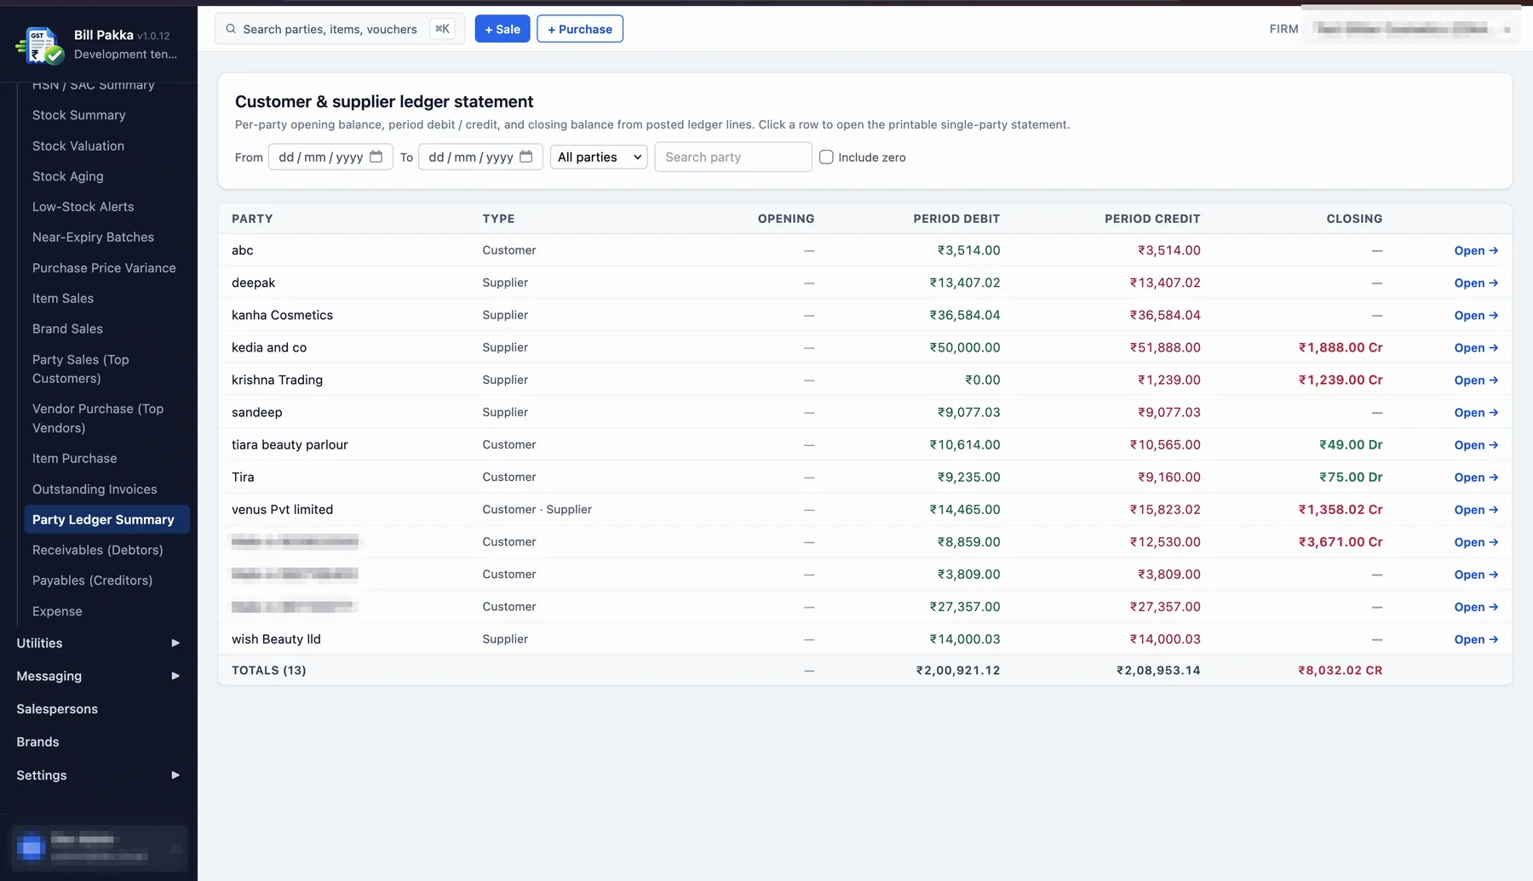Click tiara beauty parlour party name

click(x=290, y=444)
